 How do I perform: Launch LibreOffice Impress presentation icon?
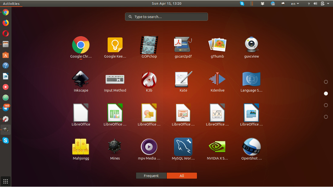click(x=183, y=113)
